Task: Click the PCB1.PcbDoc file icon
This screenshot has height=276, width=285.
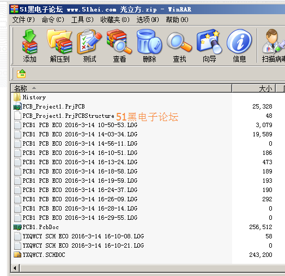Action: click(17, 227)
